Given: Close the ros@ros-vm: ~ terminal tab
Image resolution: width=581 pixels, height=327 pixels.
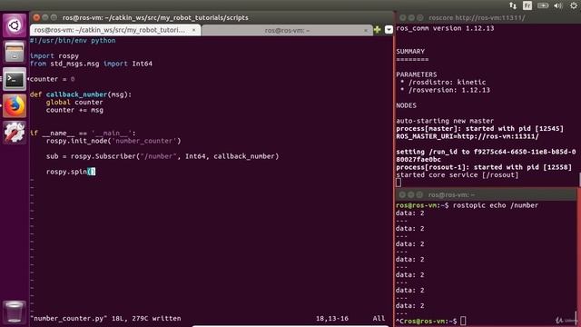Looking at the screenshot, I should [365, 30].
